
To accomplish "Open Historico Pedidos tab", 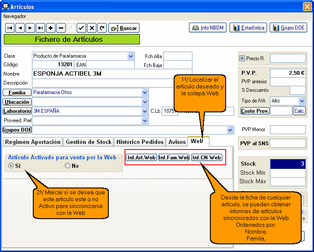I will [x=140, y=142].
